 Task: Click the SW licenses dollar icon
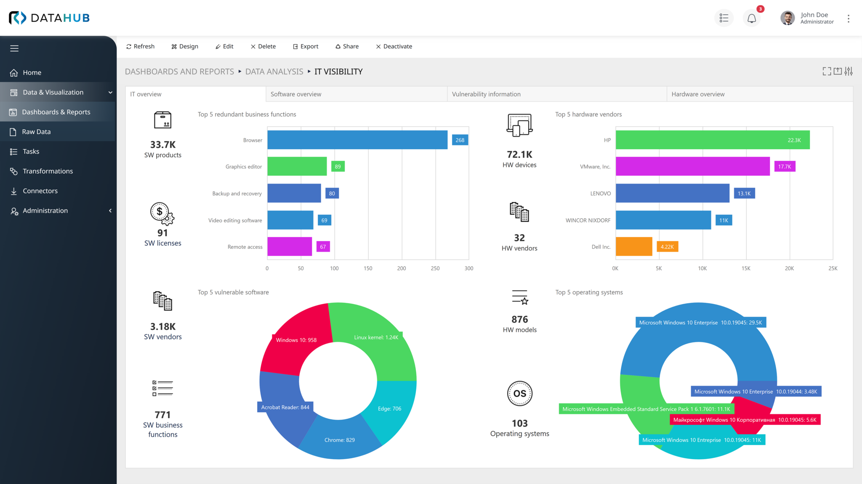162,213
